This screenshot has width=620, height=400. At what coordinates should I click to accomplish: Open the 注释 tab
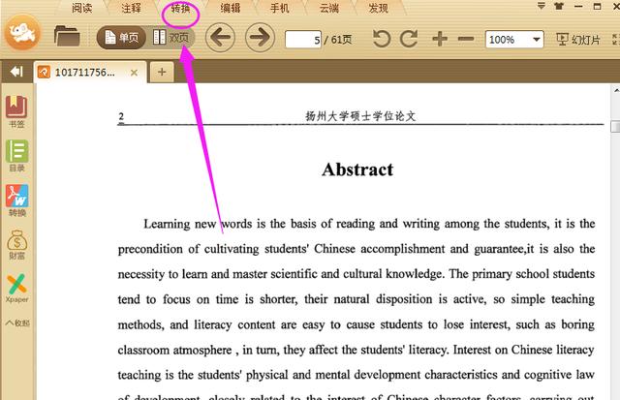131,8
